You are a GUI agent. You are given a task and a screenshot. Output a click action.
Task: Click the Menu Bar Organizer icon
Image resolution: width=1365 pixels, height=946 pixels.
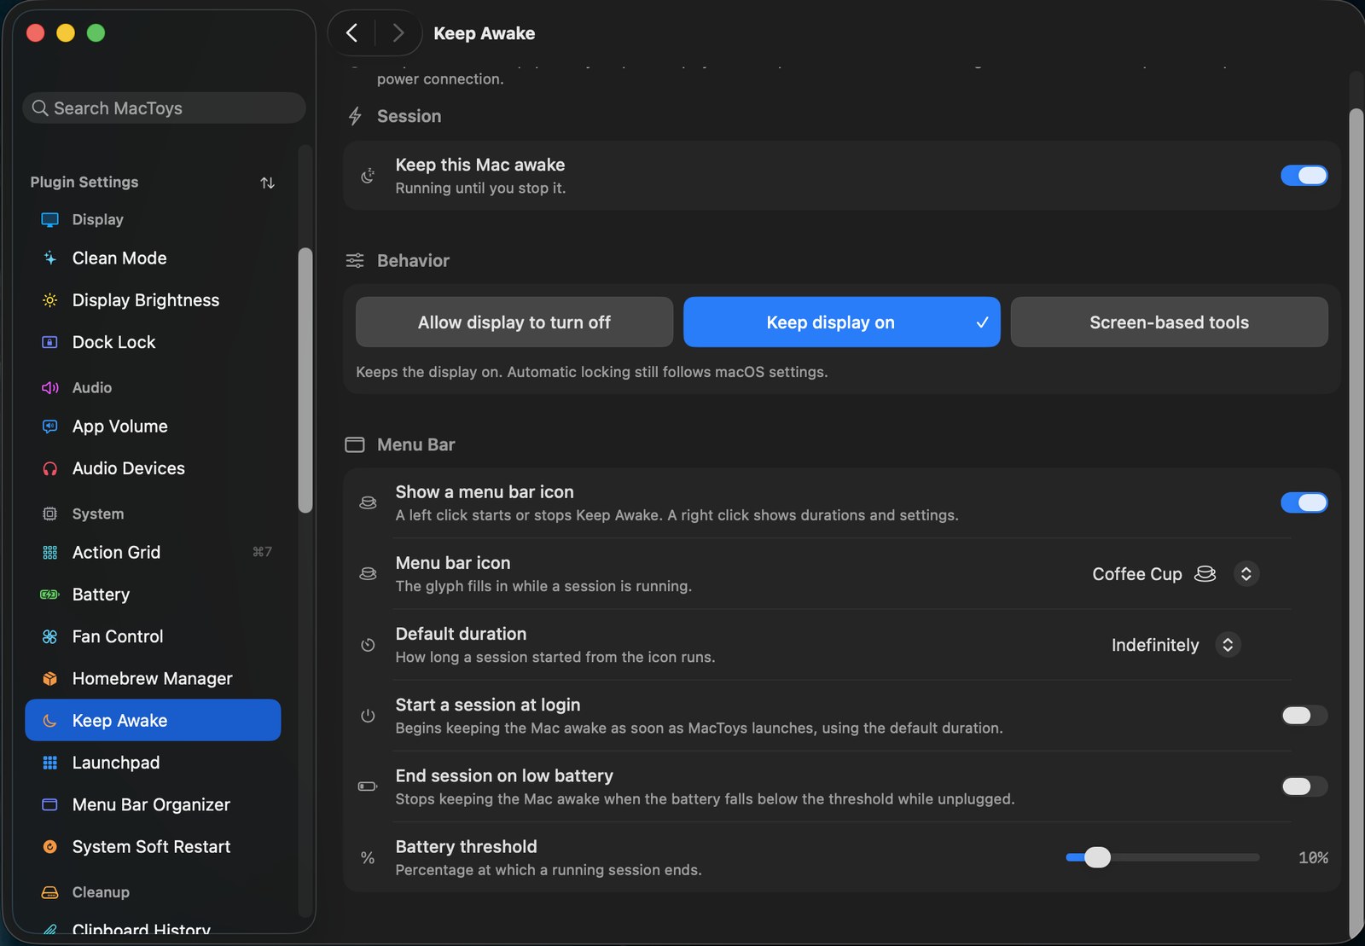click(x=50, y=804)
